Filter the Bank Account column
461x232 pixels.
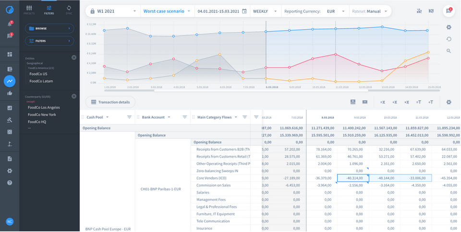[184, 117]
